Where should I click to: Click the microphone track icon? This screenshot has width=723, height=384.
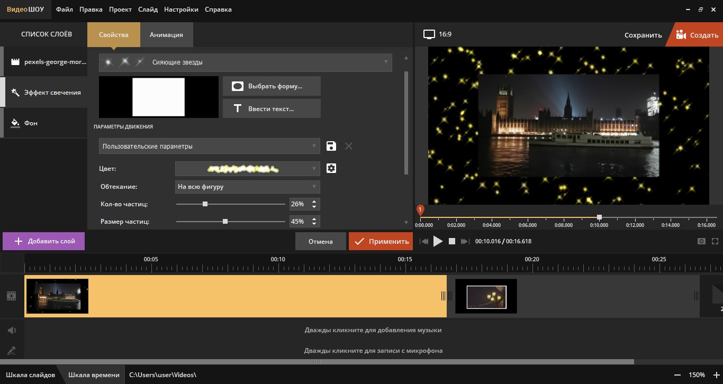click(11, 351)
